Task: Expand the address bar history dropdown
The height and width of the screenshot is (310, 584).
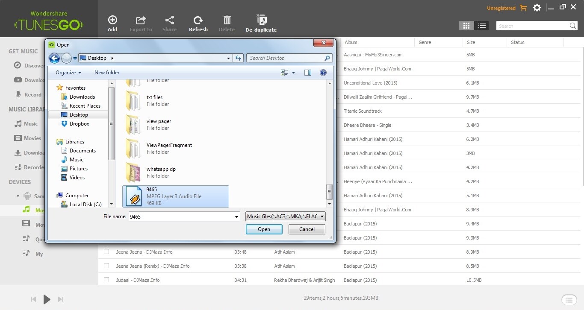Action: [x=229, y=58]
